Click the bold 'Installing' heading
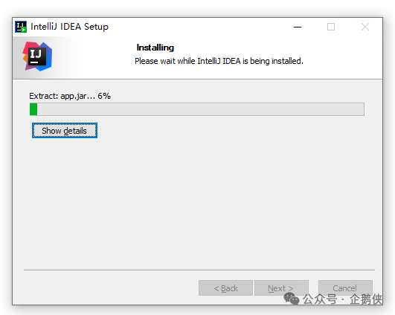The width and height of the screenshot is (395, 315). (x=155, y=48)
